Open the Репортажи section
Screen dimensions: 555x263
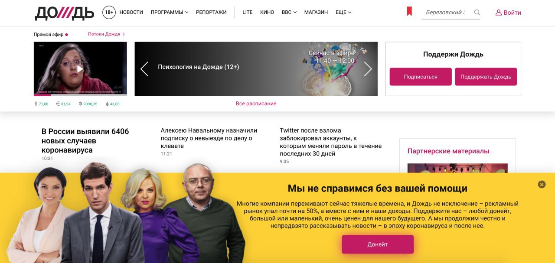pos(211,13)
